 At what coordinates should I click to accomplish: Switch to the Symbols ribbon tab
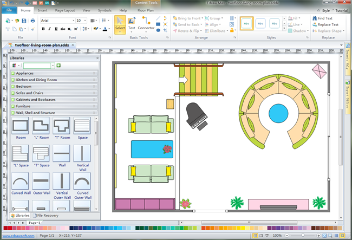104,10
